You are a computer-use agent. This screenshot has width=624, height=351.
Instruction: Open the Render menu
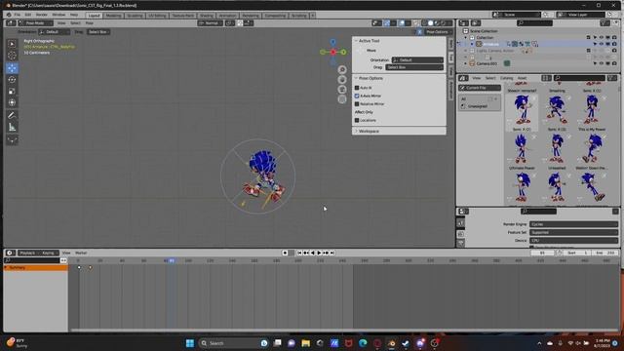[x=41, y=15]
